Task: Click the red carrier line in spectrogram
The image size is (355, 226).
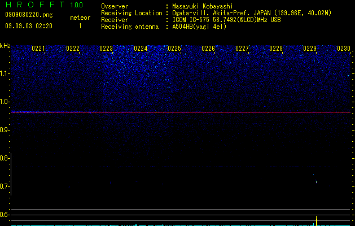Action: (x=181, y=112)
